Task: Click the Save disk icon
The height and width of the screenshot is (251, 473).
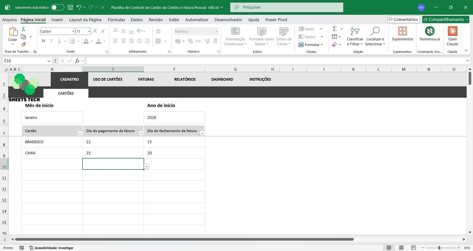Action: (70, 7)
